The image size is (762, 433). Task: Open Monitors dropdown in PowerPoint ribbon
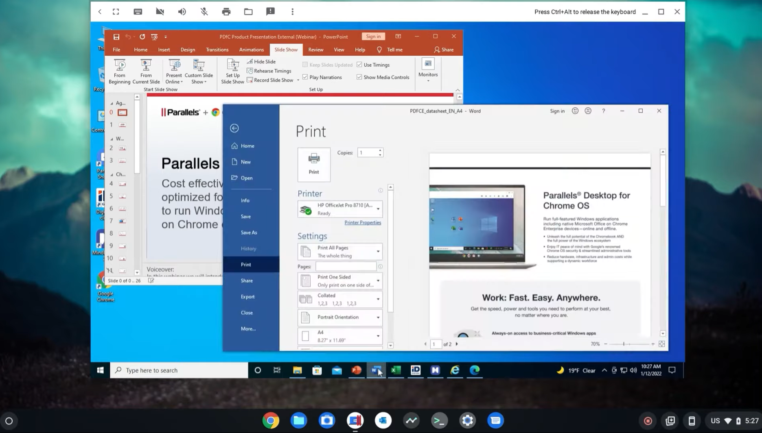[x=428, y=71]
